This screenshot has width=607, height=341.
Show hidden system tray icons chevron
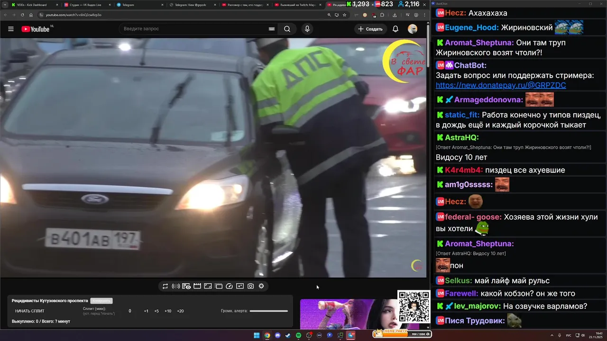click(552, 335)
